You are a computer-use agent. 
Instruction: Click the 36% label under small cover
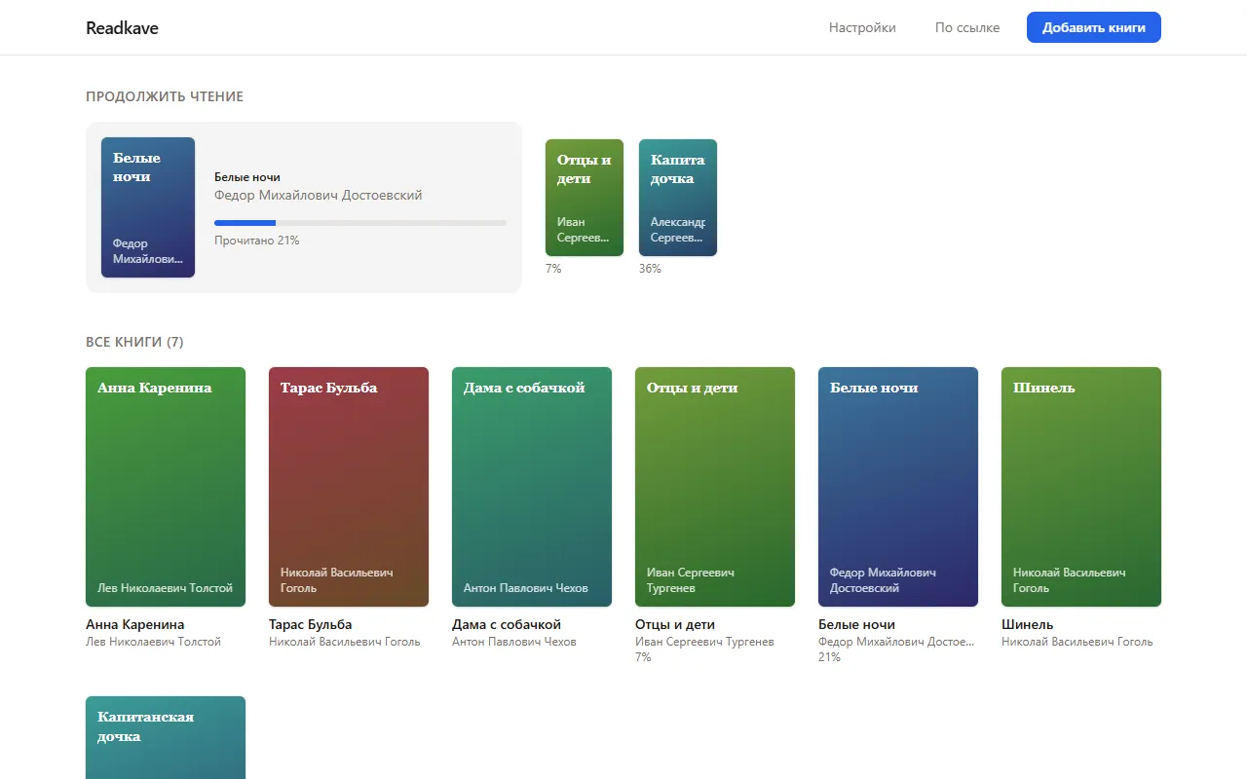click(651, 269)
